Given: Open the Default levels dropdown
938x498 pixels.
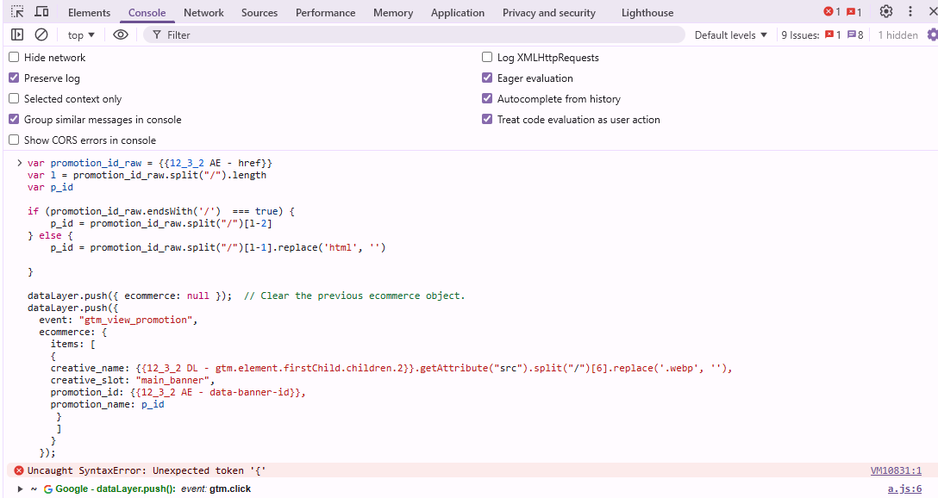Looking at the screenshot, I should coord(730,35).
